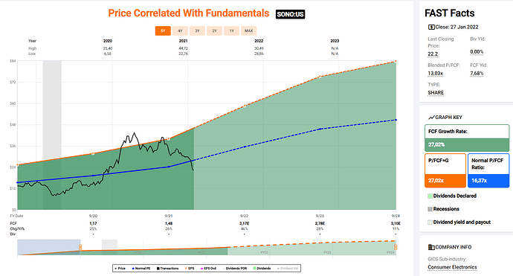Click the P/FCF=G 27,02x box
Image resolution: width=513 pixels, height=276 pixels.
(x=445, y=170)
